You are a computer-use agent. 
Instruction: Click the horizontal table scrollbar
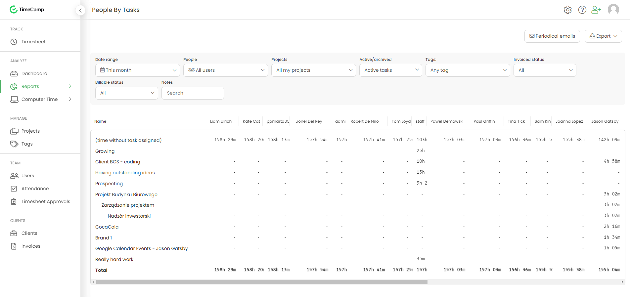tap(261, 282)
